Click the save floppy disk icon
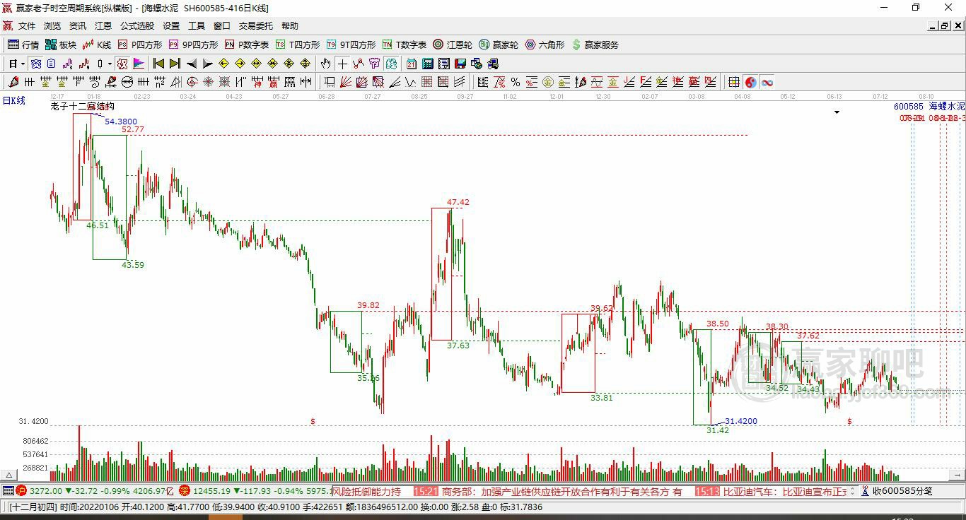This screenshot has width=966, height=520. tap(460, 64)
